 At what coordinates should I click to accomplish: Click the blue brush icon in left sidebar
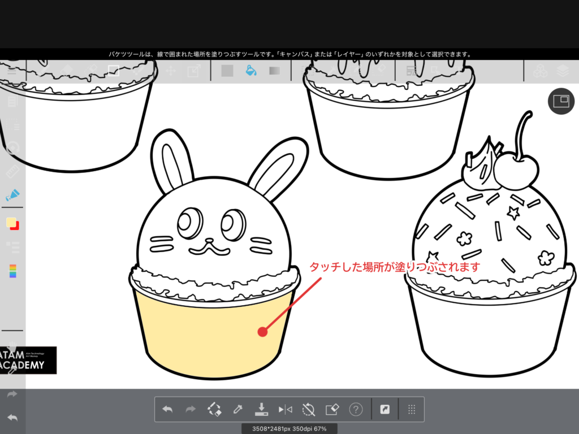[12, 196]
